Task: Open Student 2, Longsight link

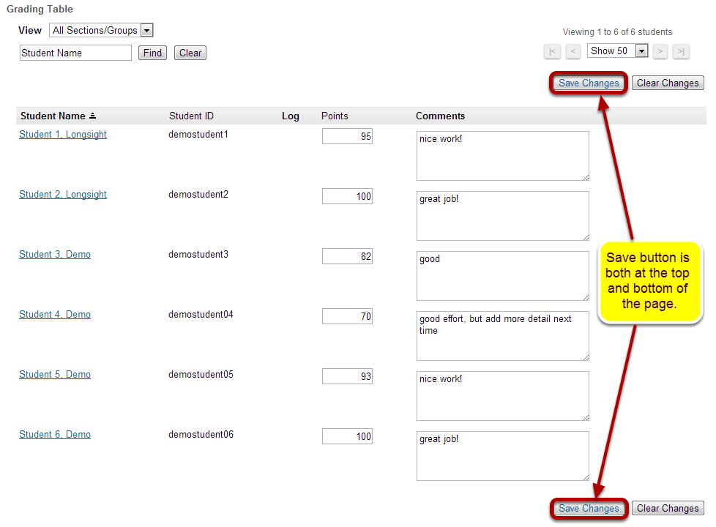Action: point(63,194)
